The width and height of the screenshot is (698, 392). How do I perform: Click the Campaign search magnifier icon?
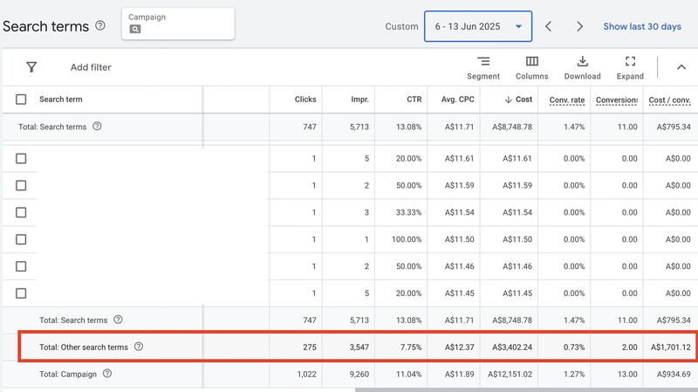pos(135,29)
